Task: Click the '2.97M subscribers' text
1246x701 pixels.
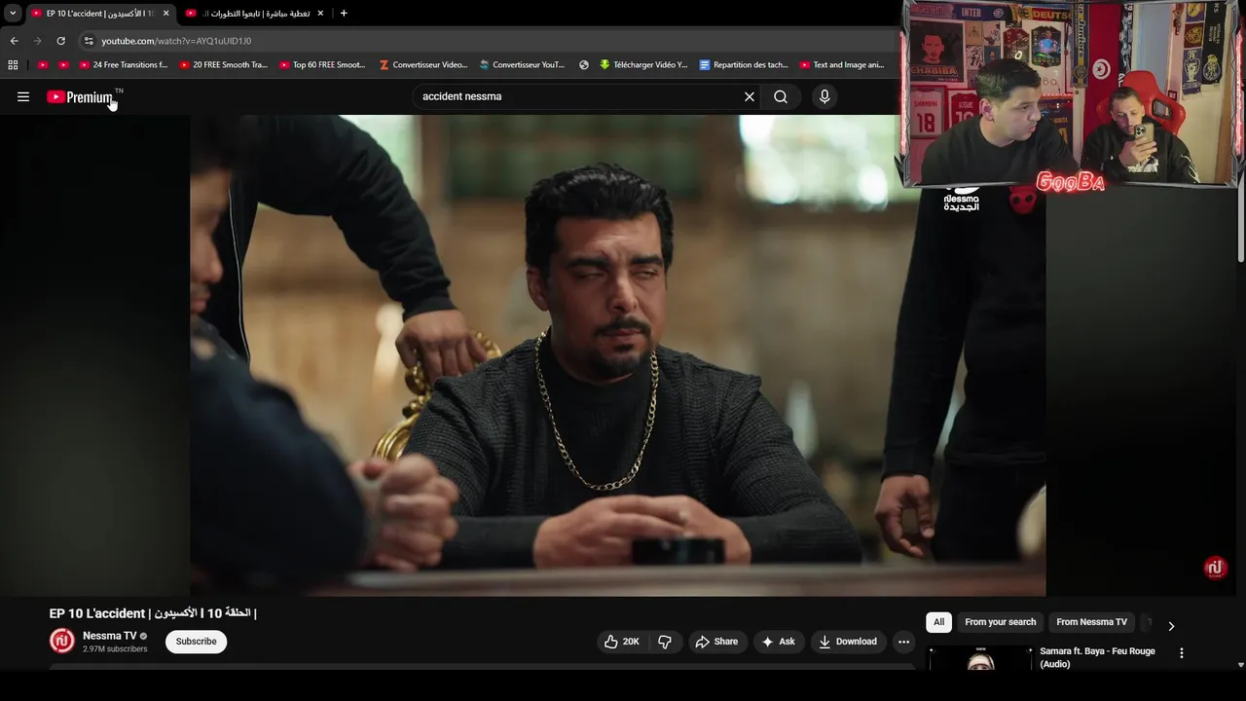Action: click(x=115, y=649)
